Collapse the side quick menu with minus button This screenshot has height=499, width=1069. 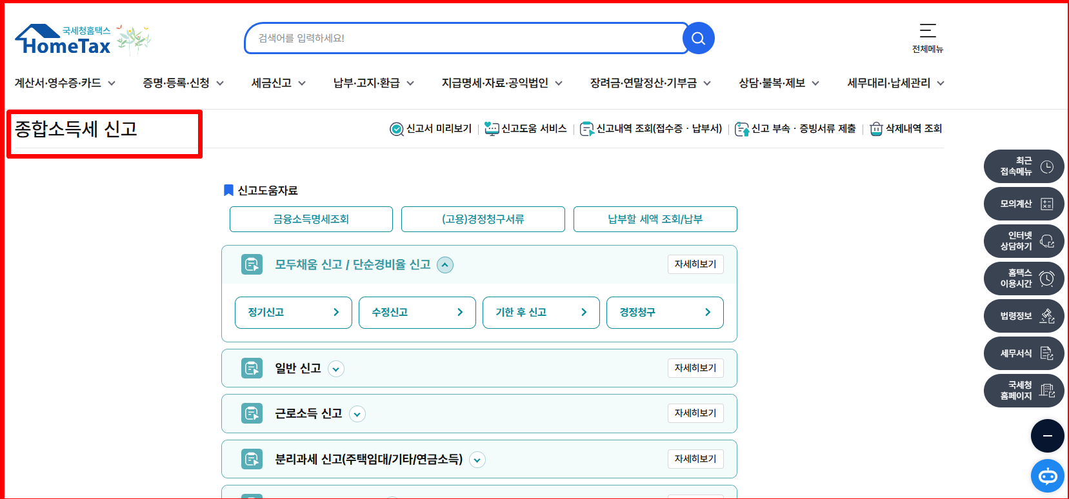click(1048, 436)
